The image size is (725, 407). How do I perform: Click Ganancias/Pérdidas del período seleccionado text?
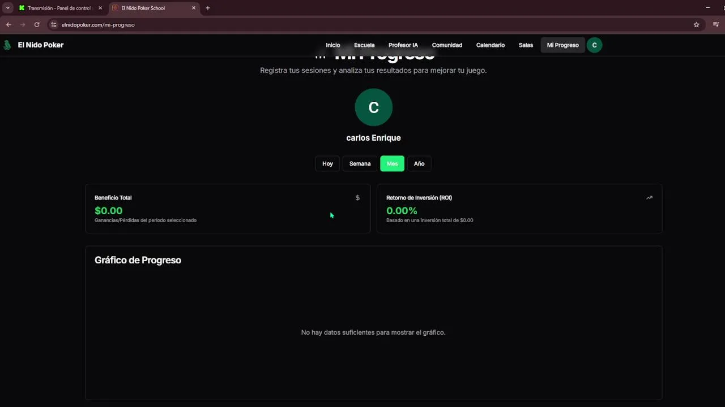(x=146, y=220)
